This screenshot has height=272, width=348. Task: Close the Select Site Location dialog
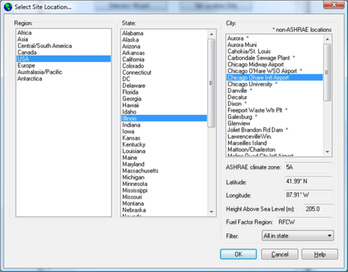click(x=334, y=4)
